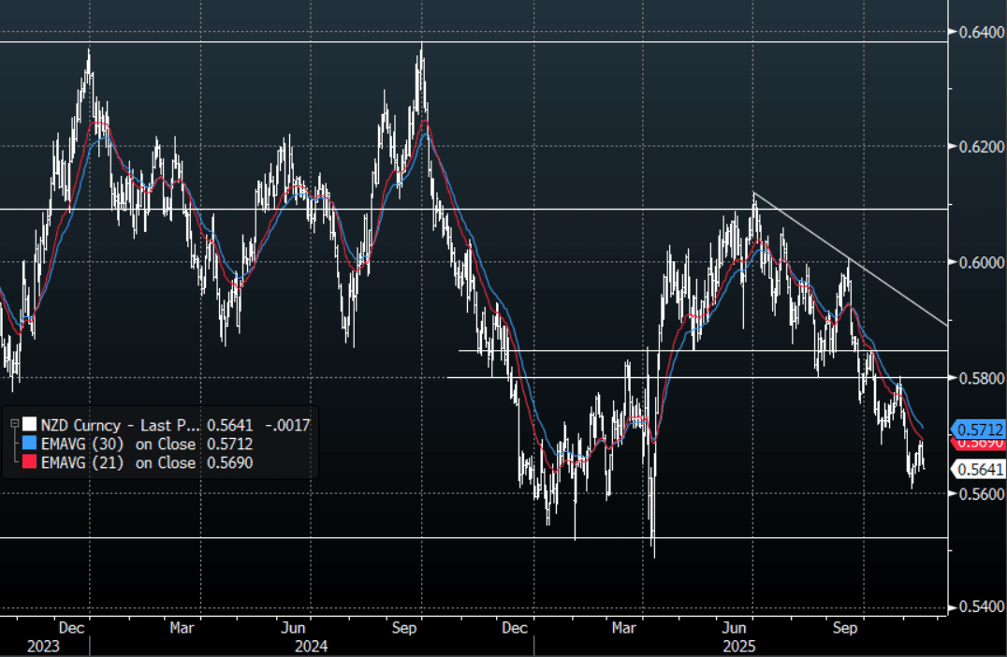This screenshot has height=657, width=1007.
Task: Click the red EMAVG (21) legend swatch
Action: 28,462
